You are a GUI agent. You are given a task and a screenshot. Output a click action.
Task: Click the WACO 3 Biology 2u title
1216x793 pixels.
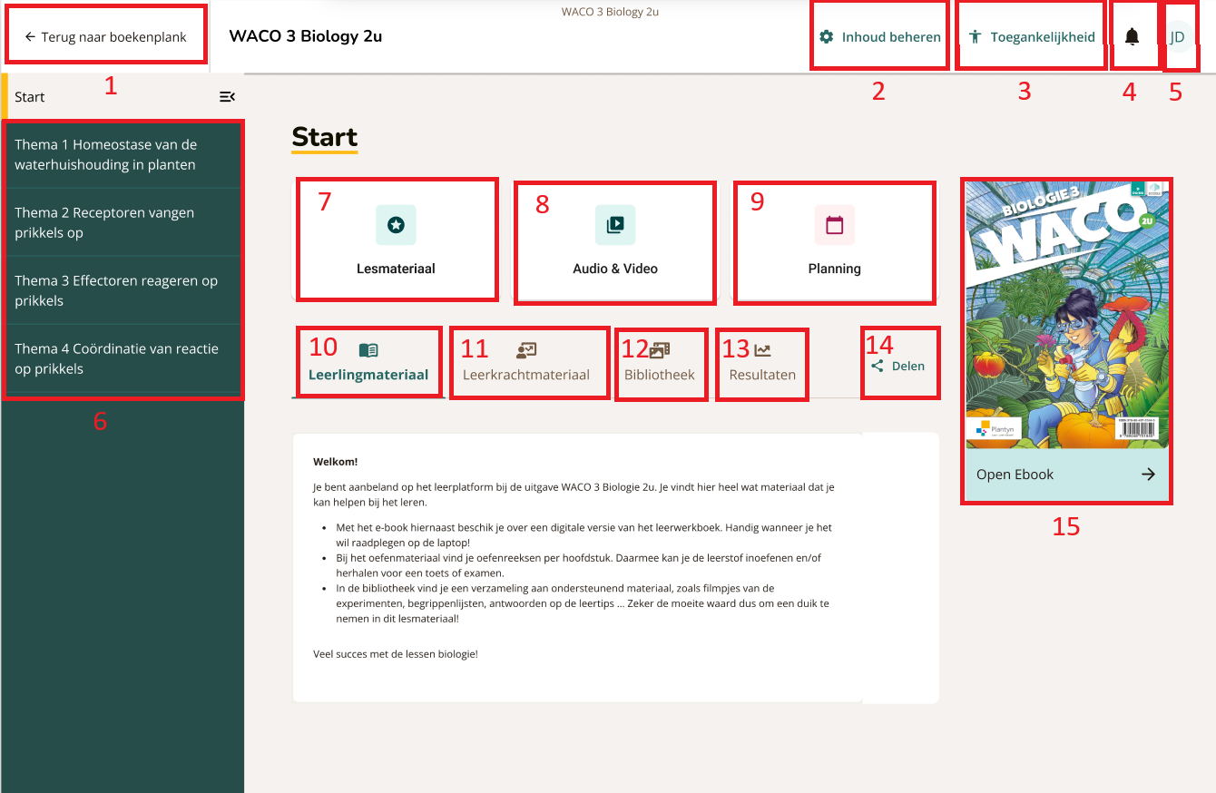tap(306, 37)
